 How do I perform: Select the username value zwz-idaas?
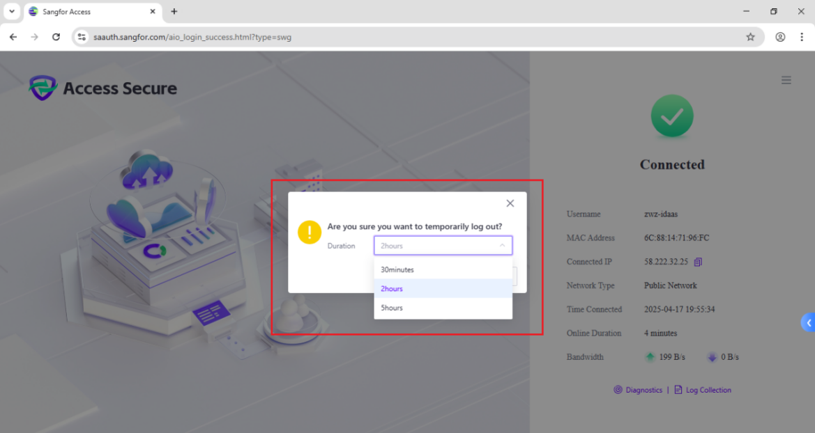[x=661, y=214]
